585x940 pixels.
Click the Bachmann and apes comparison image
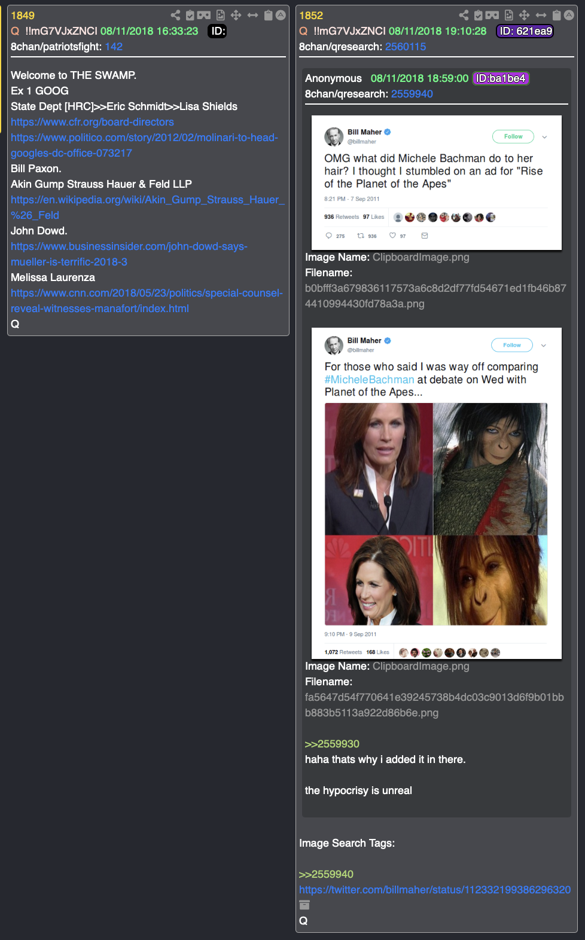[436, 514]
